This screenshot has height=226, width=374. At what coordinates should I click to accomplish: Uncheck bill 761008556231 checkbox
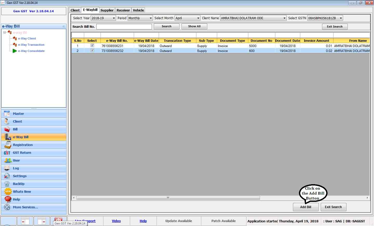(92, 46)
